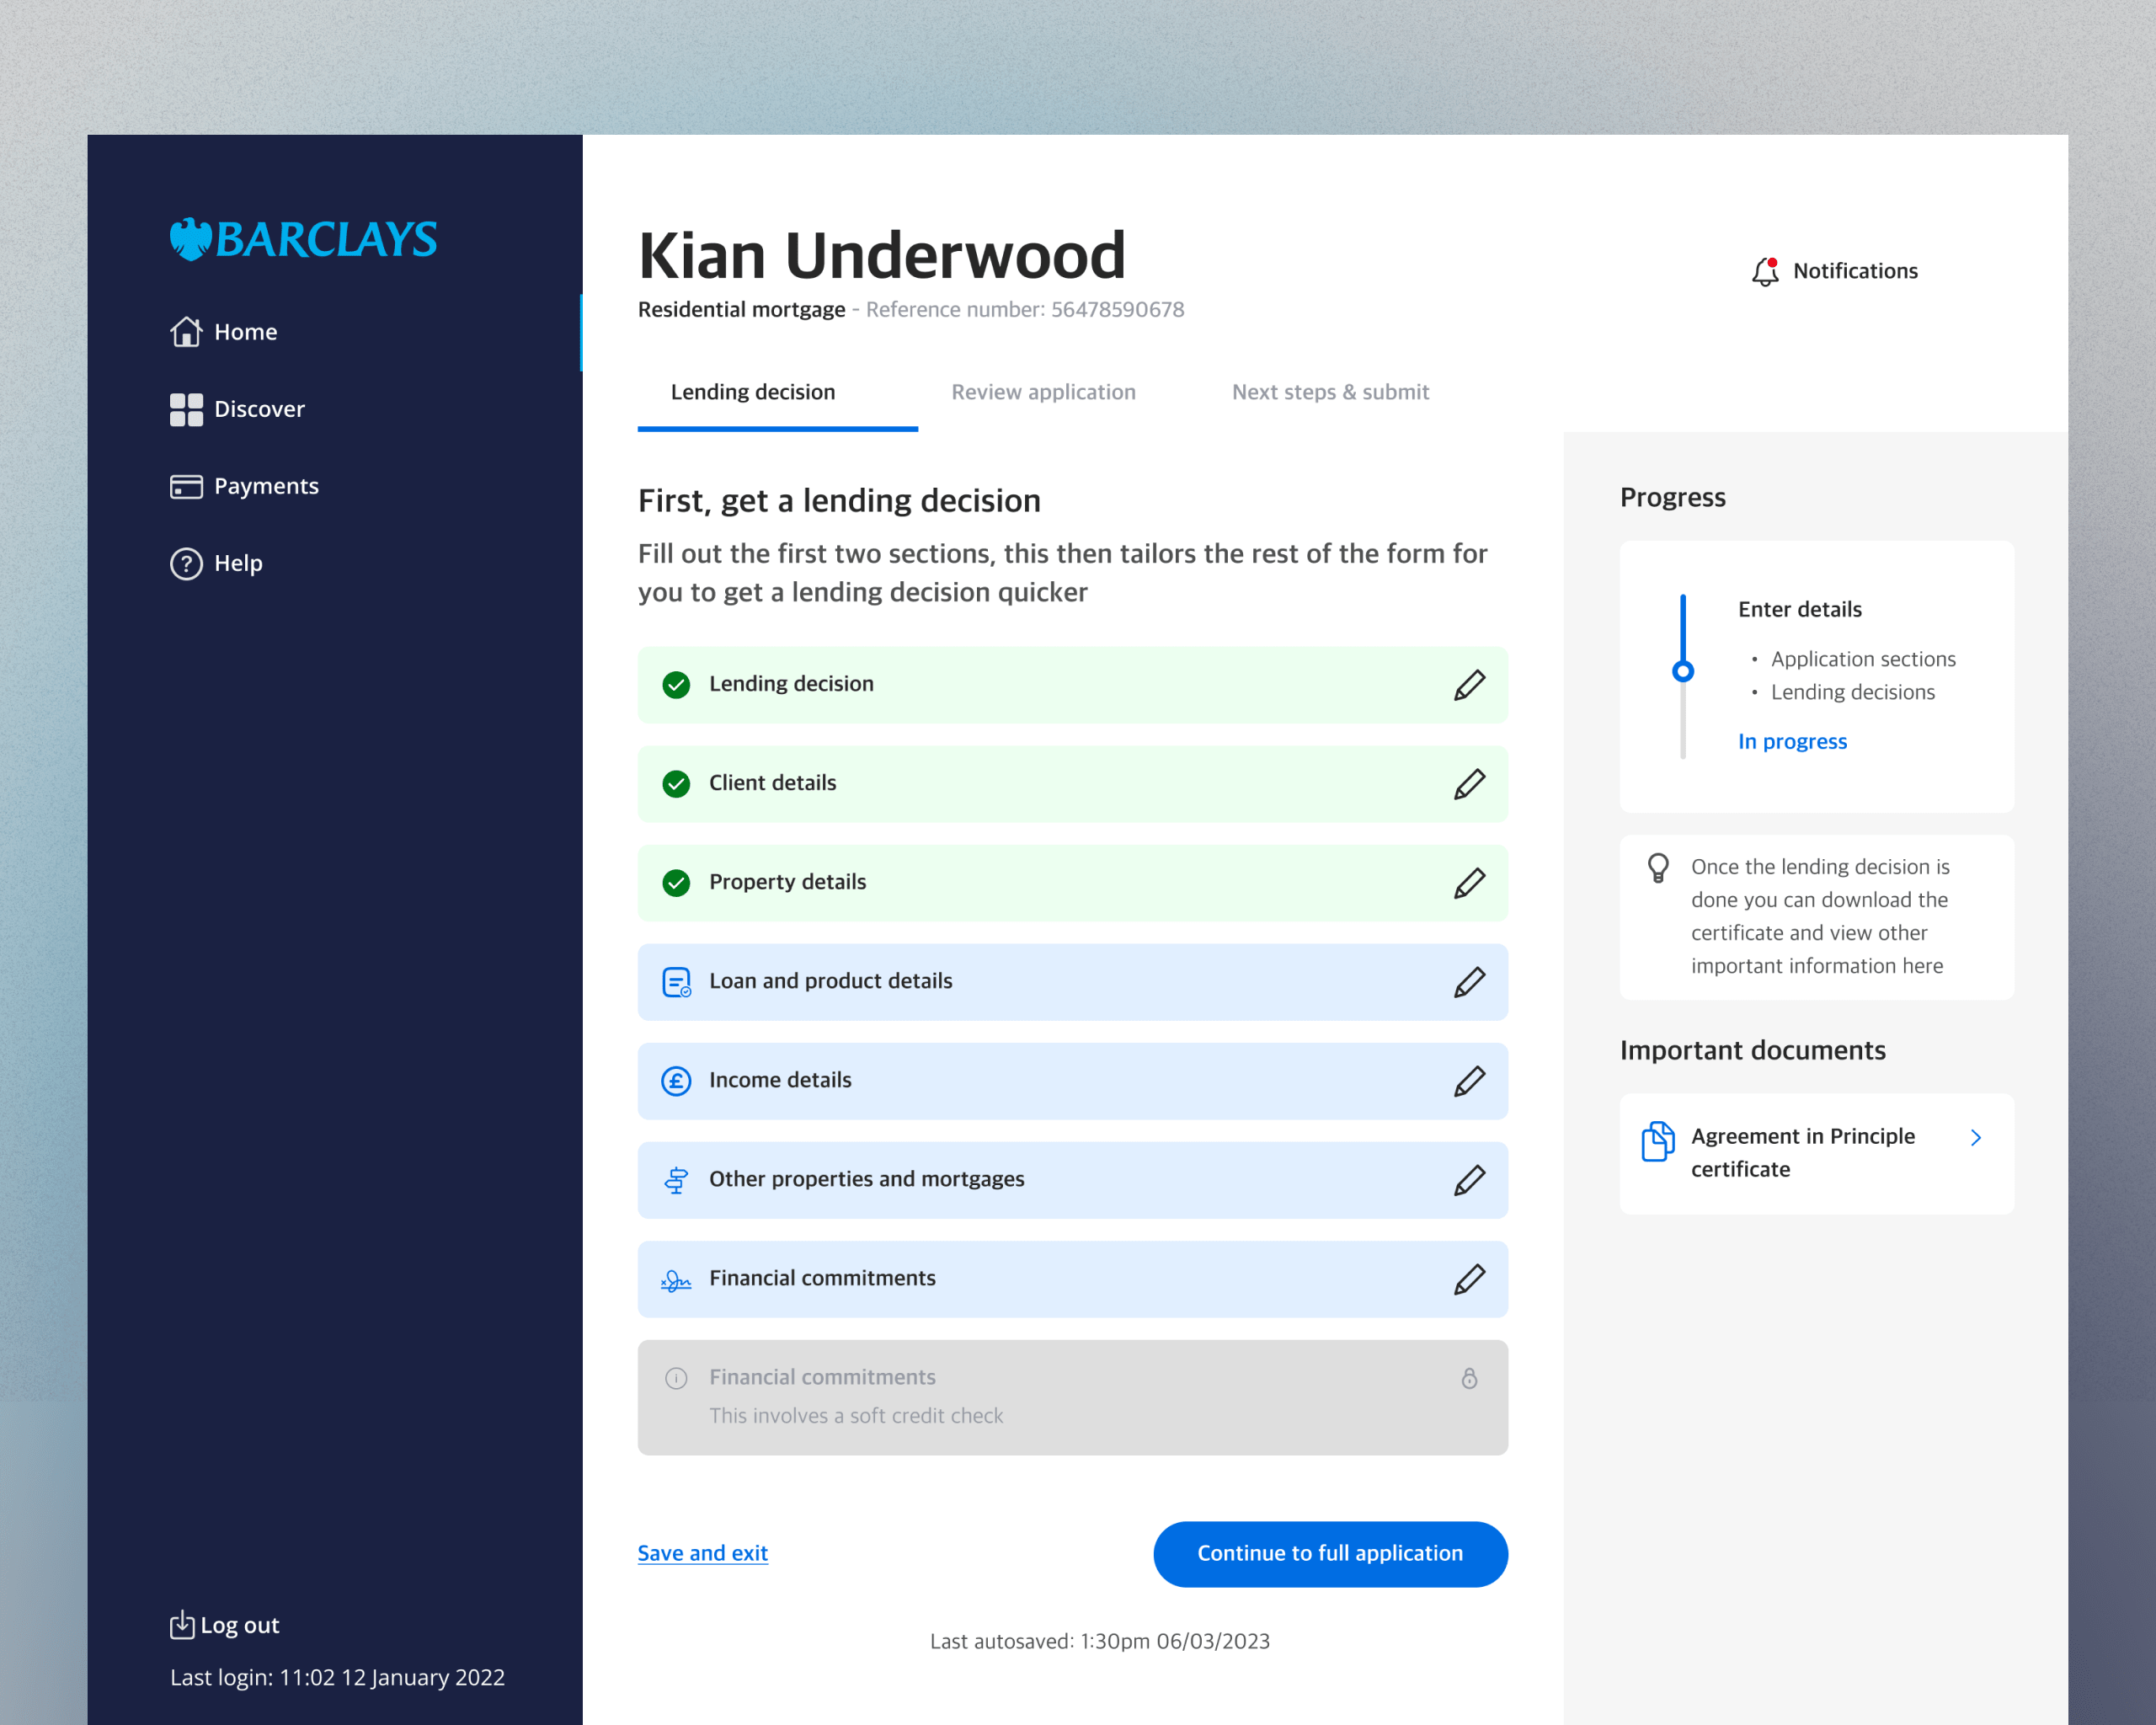Click Save and exit link
2156x1725 pixels.
702,1553
